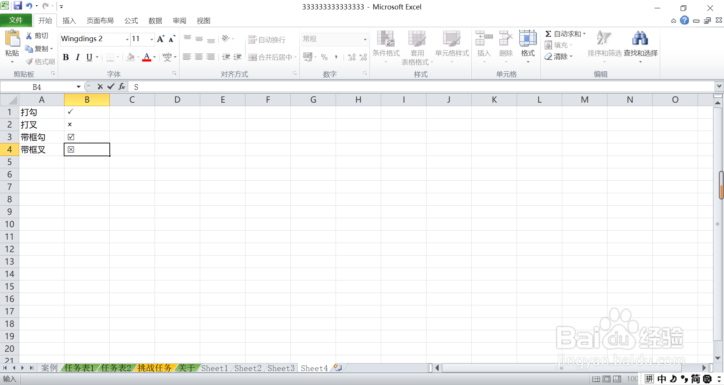Toggle top vertical alignment

click(x=187, y=38)
